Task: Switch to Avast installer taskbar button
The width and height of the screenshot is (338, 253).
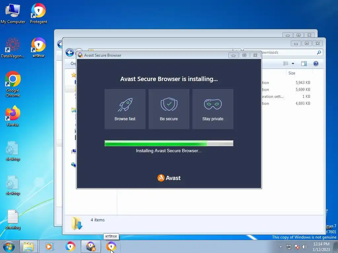Action: point(91,246)
